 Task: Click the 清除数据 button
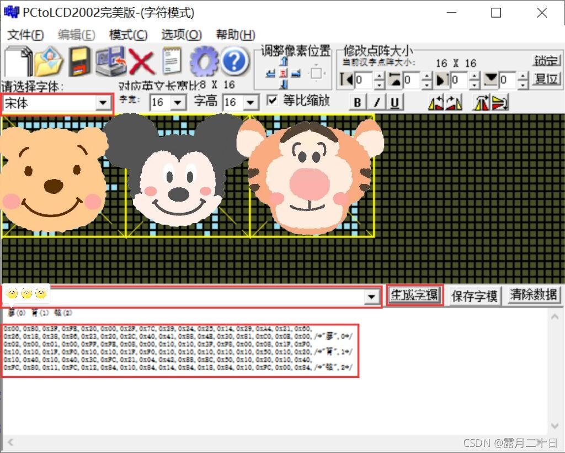click(534, 296)
